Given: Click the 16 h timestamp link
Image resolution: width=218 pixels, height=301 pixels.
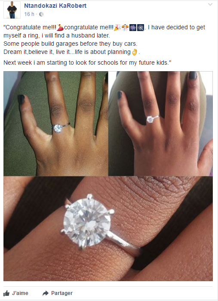Looking at the screenshot, I should click(x=29, y=14).
